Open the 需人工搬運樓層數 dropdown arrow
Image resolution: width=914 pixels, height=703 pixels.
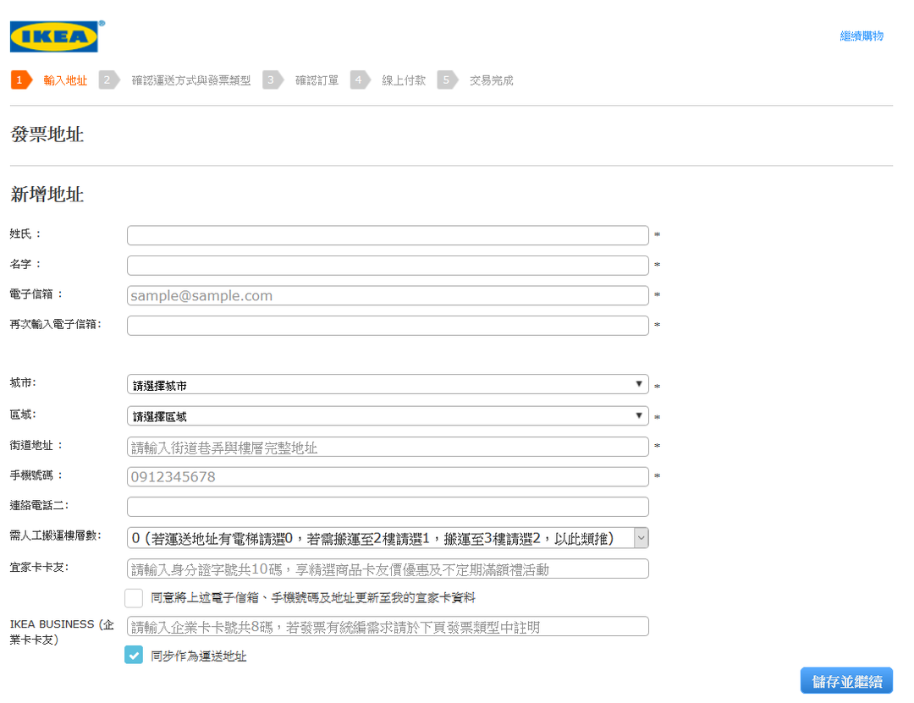641,538
